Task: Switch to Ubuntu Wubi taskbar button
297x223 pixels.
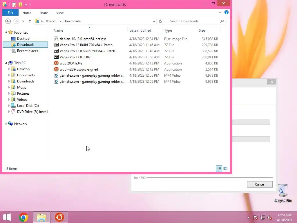Action: click(59, 217)
